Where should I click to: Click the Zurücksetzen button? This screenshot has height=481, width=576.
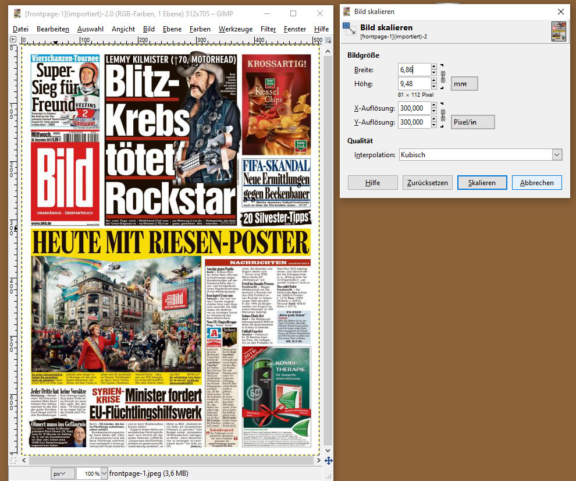click(x=428, y=183)
